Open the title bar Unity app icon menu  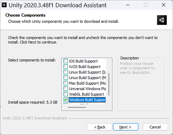(x=4, y=5)
